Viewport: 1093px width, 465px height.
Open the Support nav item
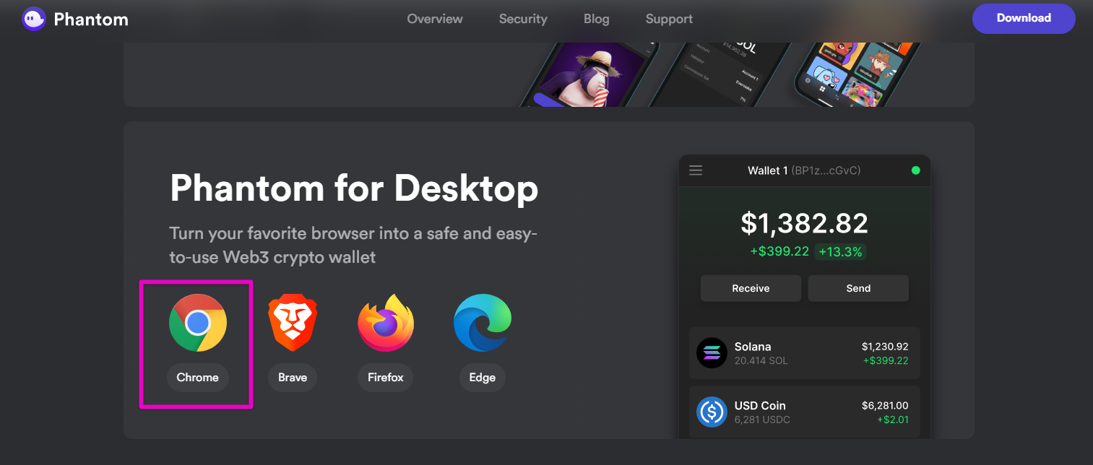click(669, 19)
